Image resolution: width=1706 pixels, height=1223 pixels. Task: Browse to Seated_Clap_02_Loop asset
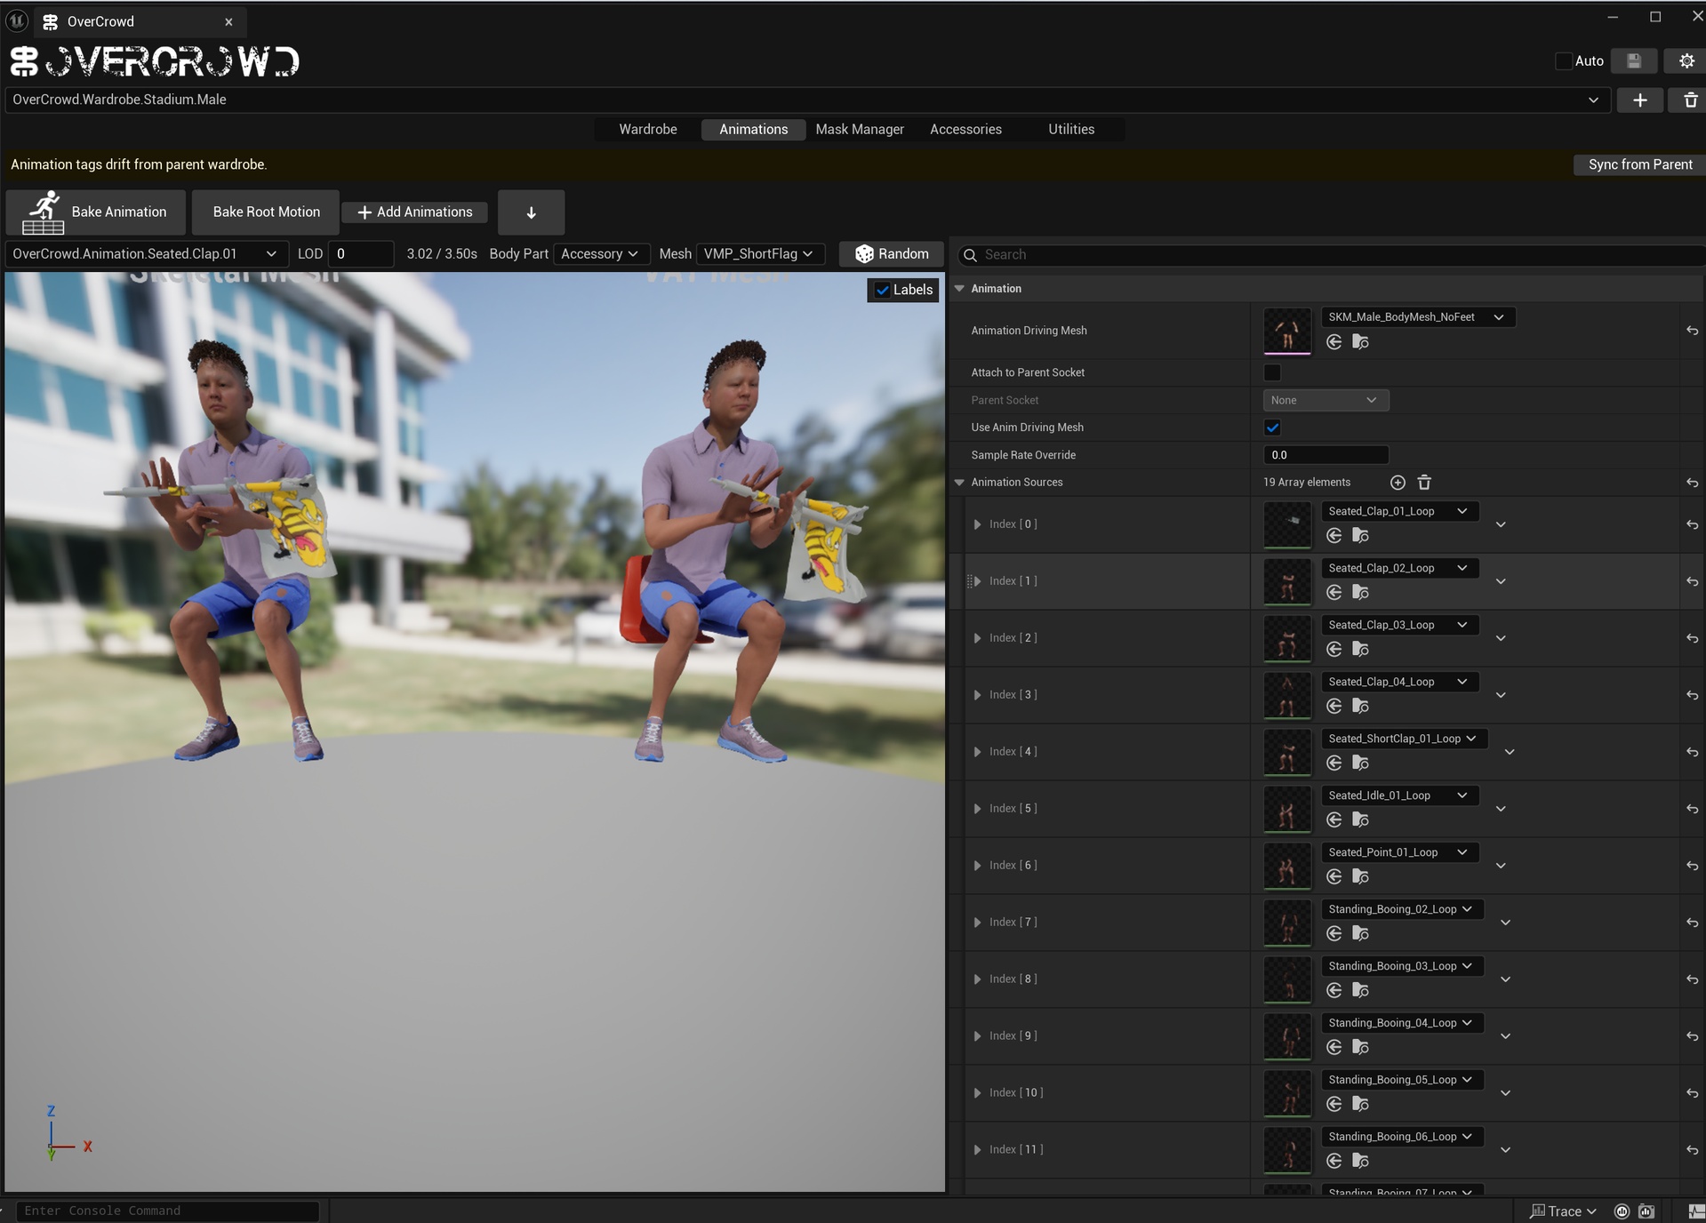(1360, 592)
